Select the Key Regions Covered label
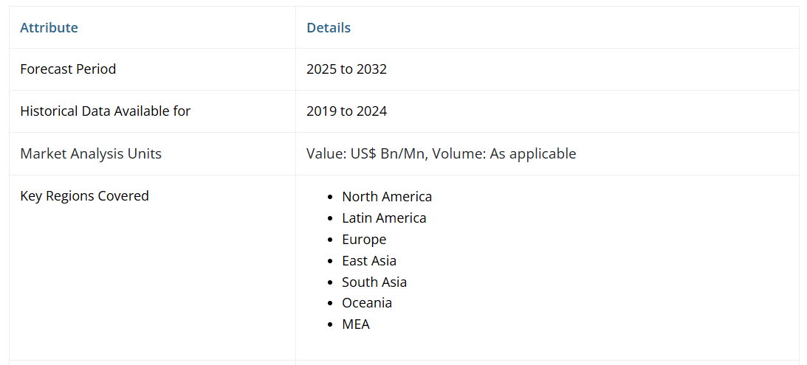Viewport: 807px width, 365px height. point(84,196)
